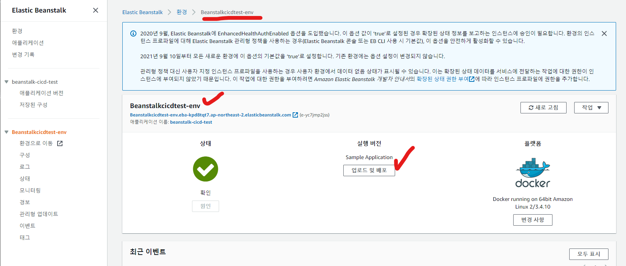Screen dimensions: 626x266
Task: Click the Beanstalkcicdtest-env breadcrumb text
Action: pos(227,12)
